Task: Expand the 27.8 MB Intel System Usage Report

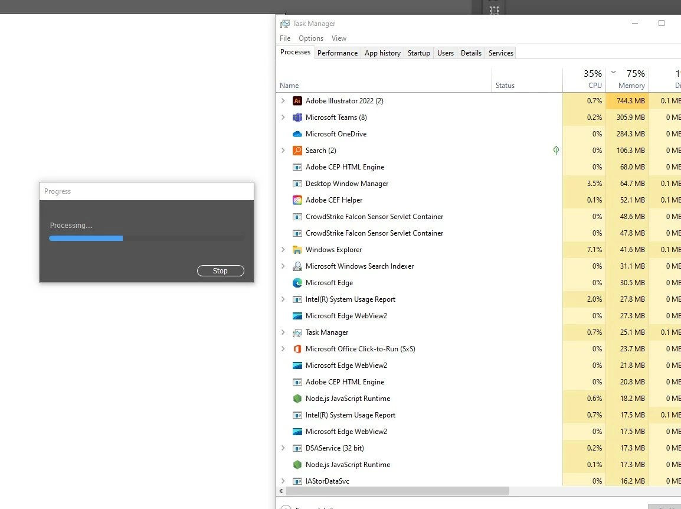Action: pyautogui.click(x=283, y=299)
